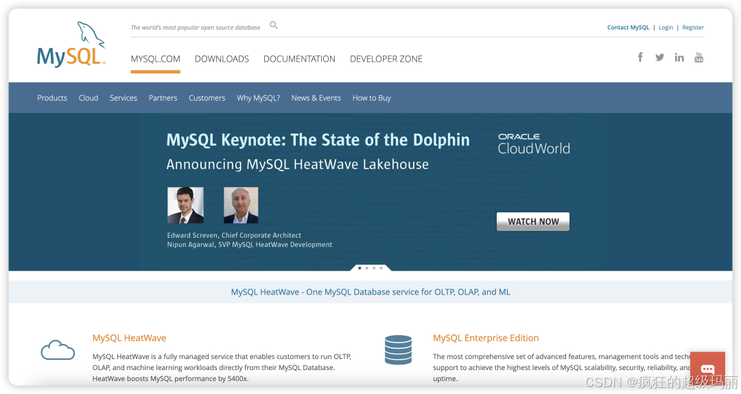Open the MySQL Enterprise Edition heading link
The height and width of the screenshot is (394, 741).
(x=486, y=338)
